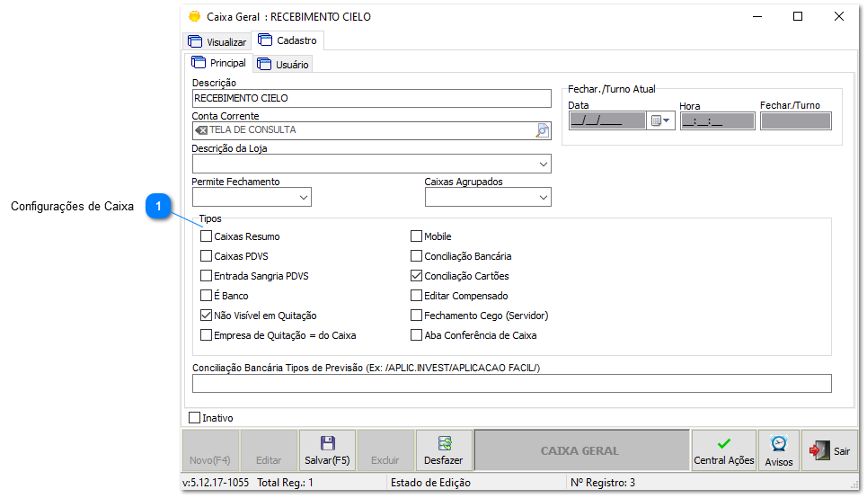
Task: Close the Caixa Geral window
Action: (x=839, y=16)
